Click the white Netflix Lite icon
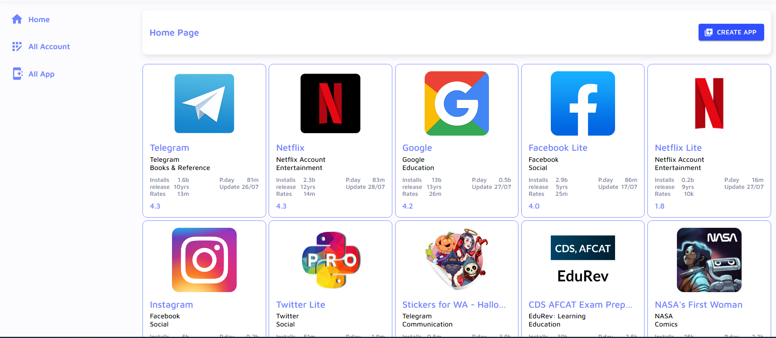776x338 pixels. (709, 103)
